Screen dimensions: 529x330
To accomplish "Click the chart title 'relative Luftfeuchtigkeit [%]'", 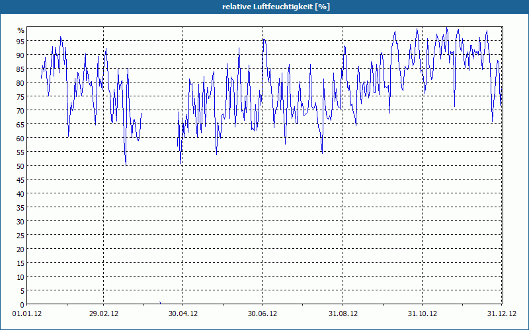I will (276, 7).
